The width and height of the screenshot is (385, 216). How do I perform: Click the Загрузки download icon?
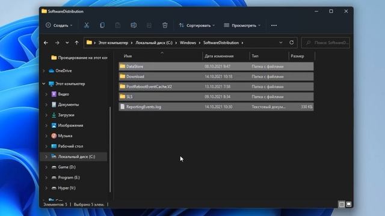54,115
